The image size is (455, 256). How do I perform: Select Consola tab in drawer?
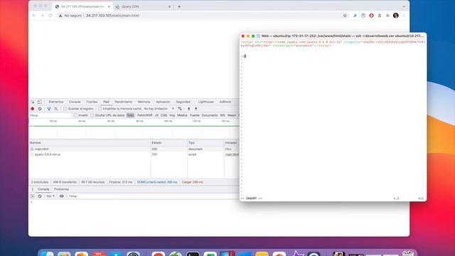click(x=43, y=189)
